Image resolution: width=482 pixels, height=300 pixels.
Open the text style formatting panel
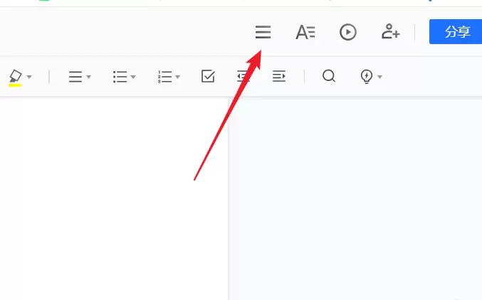click(305, 32)
